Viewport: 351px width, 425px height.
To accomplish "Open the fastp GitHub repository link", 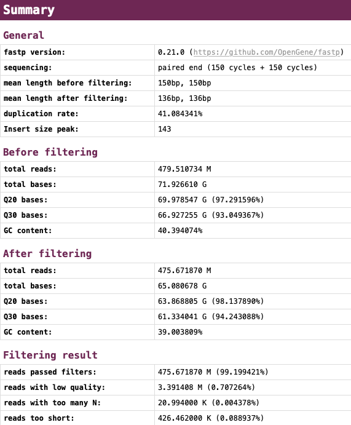I will [x=267, y=52].
